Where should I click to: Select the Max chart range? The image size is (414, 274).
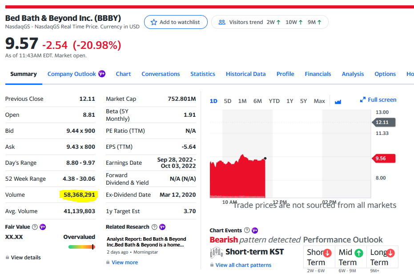tap(319, 101)
